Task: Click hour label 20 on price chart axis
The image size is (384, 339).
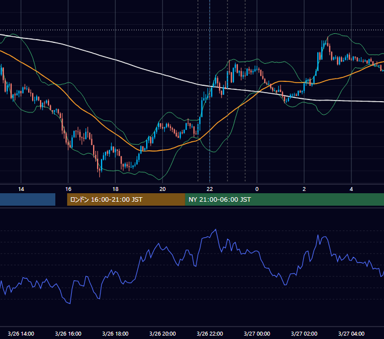Action: (163, 189)
